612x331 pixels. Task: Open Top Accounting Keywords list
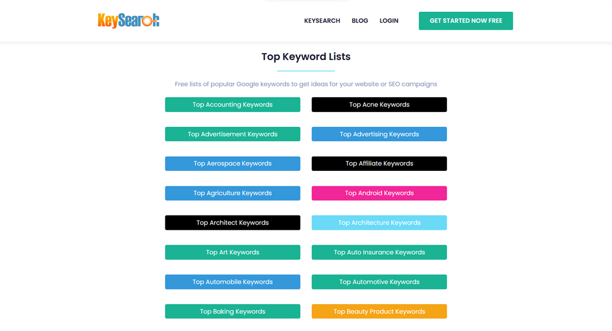tap(233, 105)
